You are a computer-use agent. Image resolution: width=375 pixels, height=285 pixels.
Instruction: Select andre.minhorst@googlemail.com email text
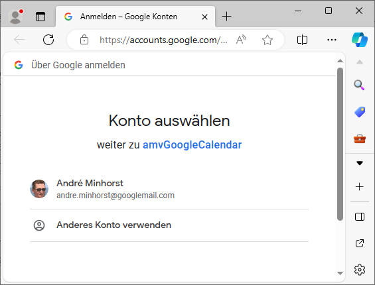(x=115, y=196)
